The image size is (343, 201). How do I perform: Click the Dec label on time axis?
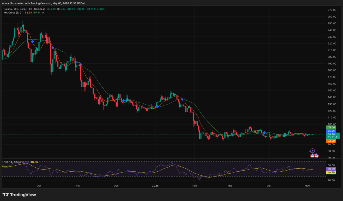point(116,186)
